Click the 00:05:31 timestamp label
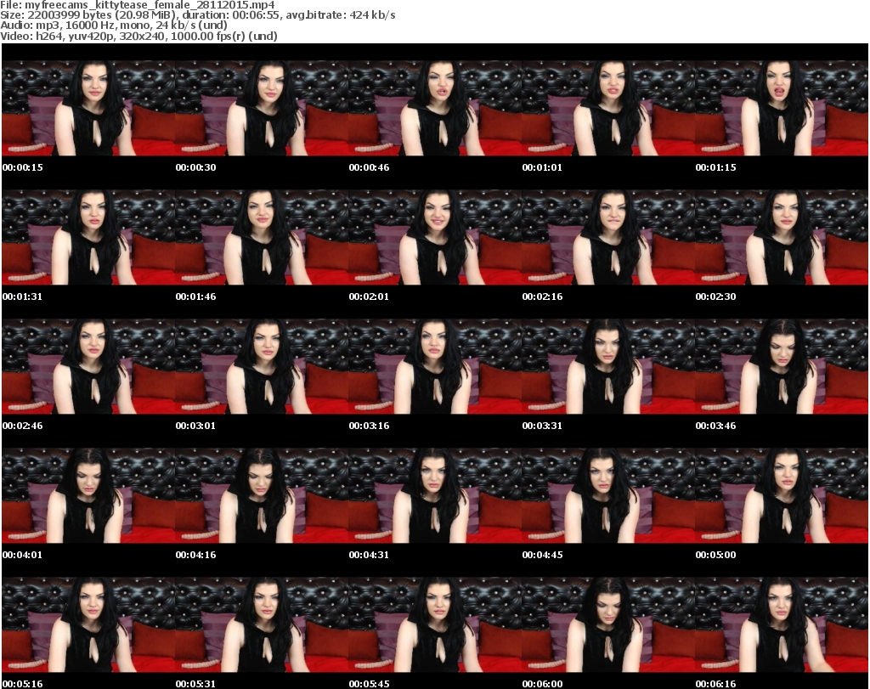The image size is (870, 689). point(196,684)
